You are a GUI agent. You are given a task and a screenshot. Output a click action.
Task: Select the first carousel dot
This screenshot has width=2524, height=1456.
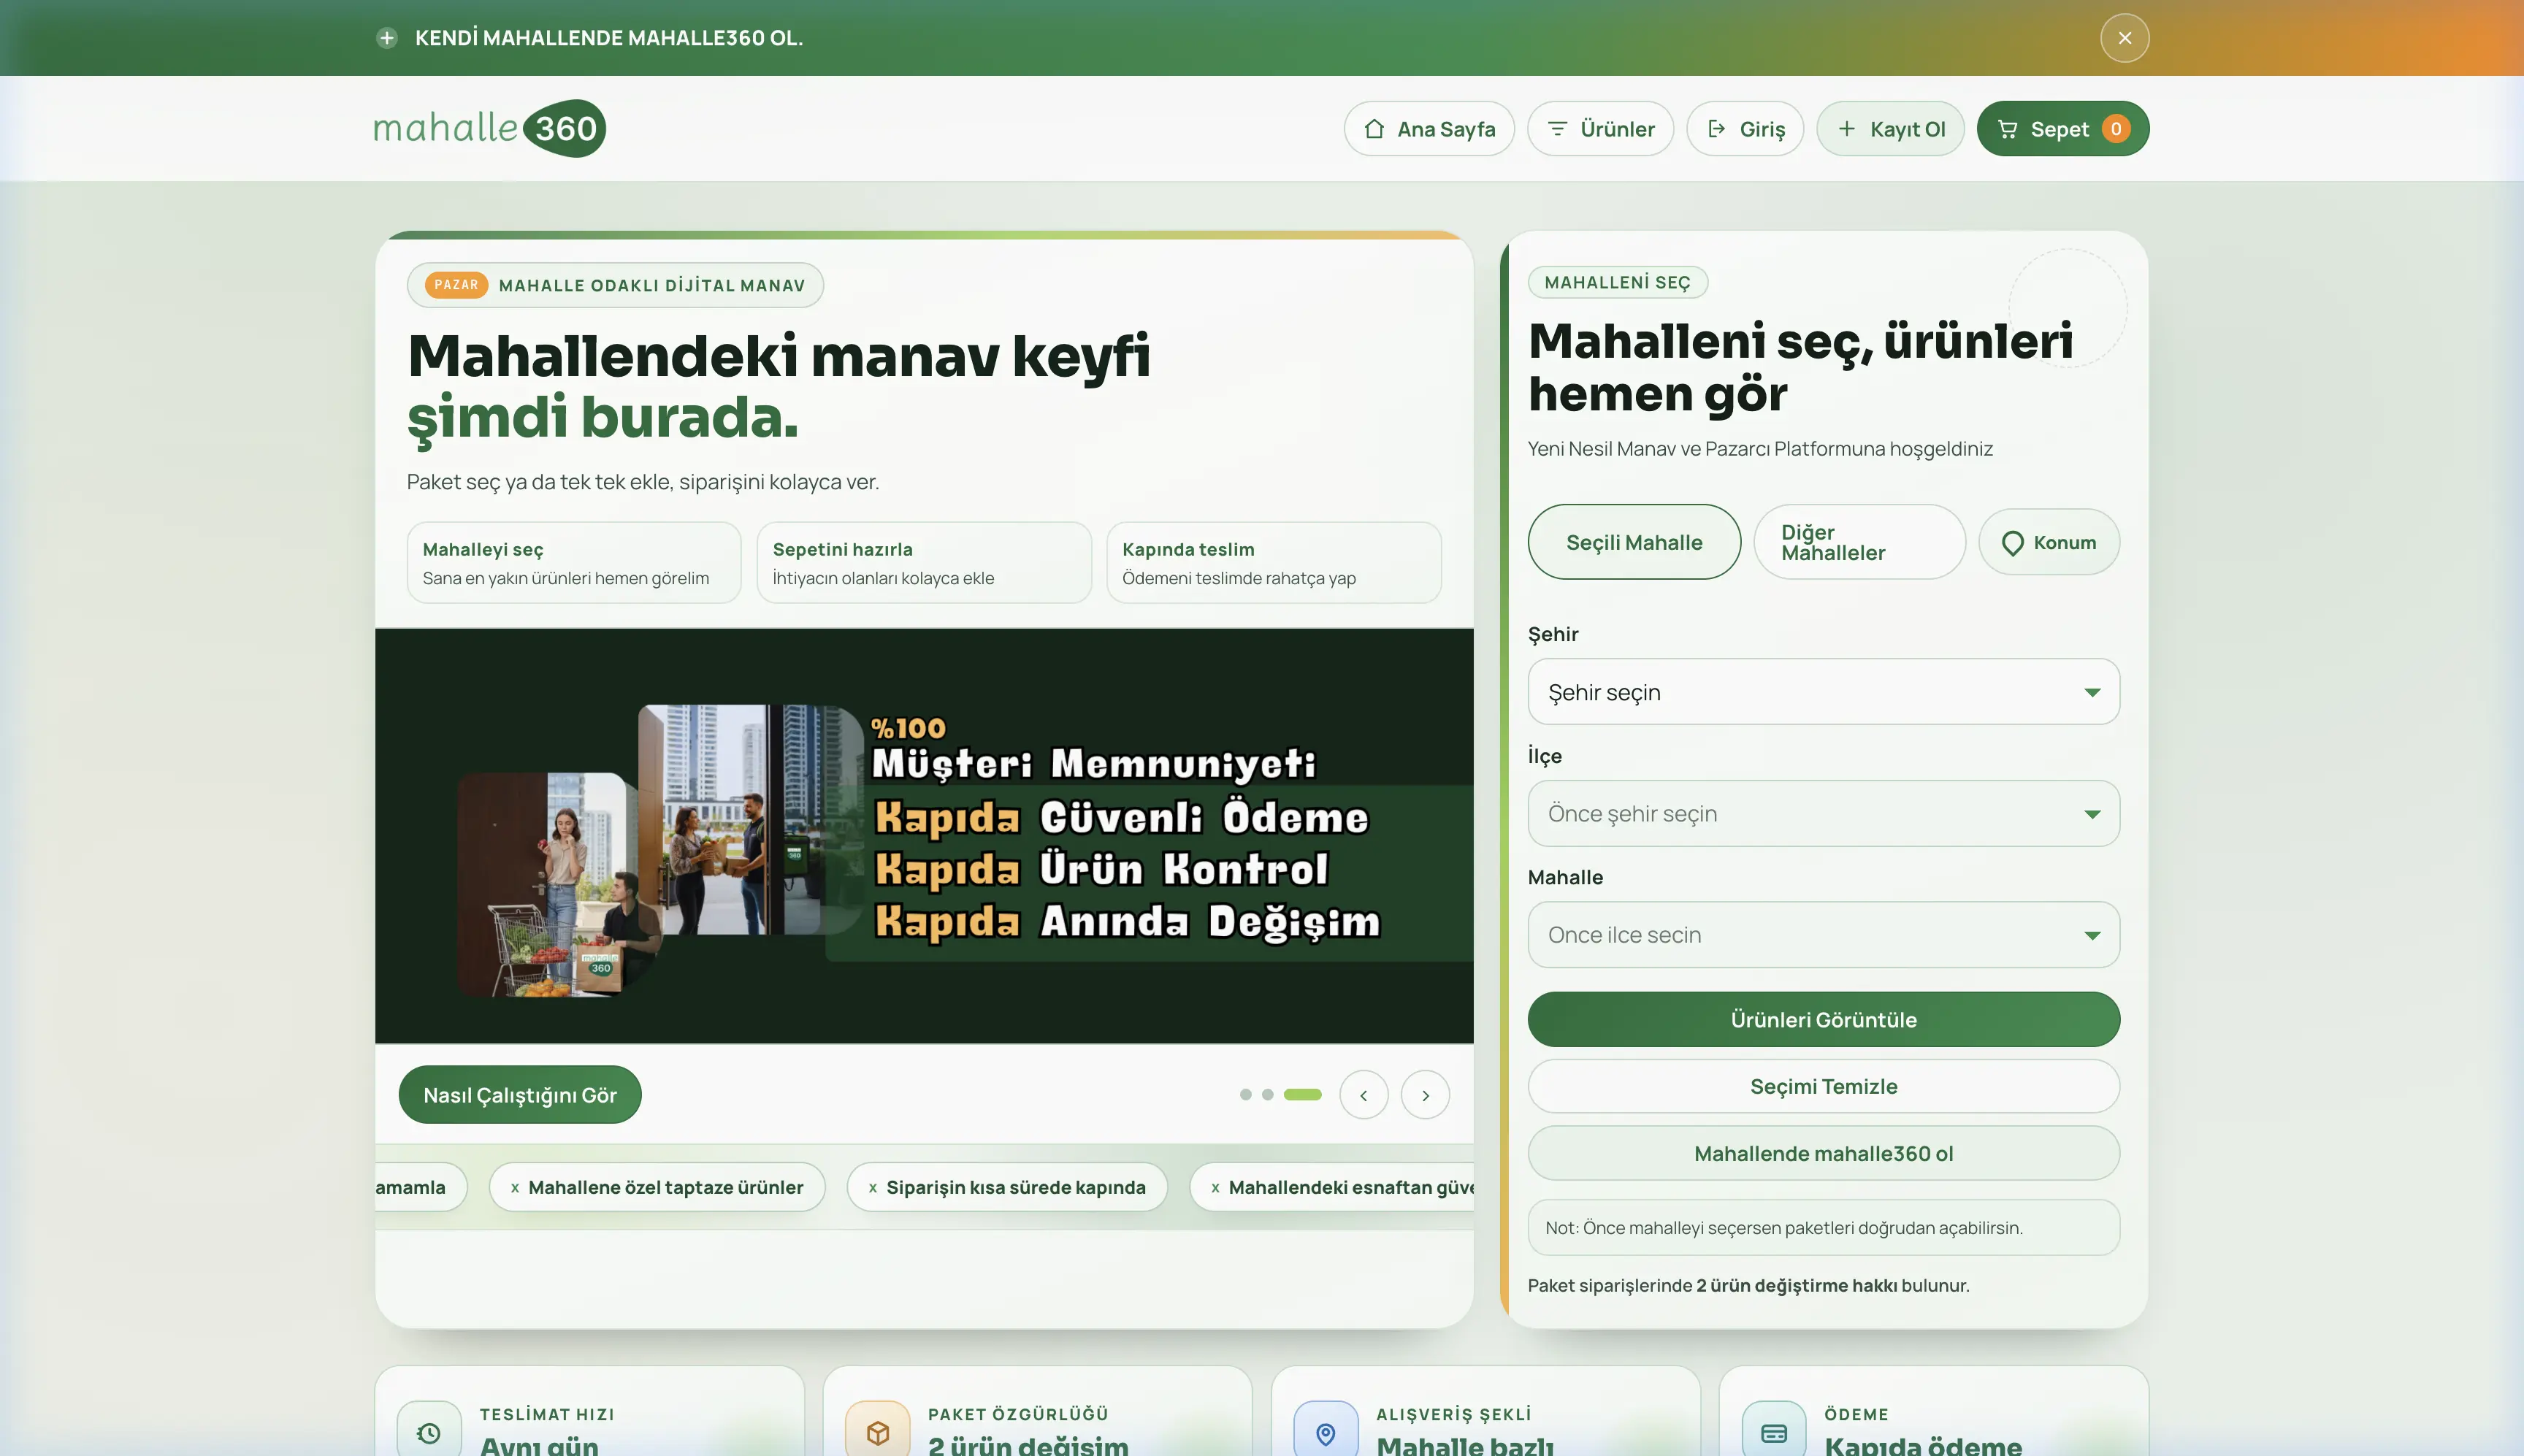click(x=1246, y=1095)
